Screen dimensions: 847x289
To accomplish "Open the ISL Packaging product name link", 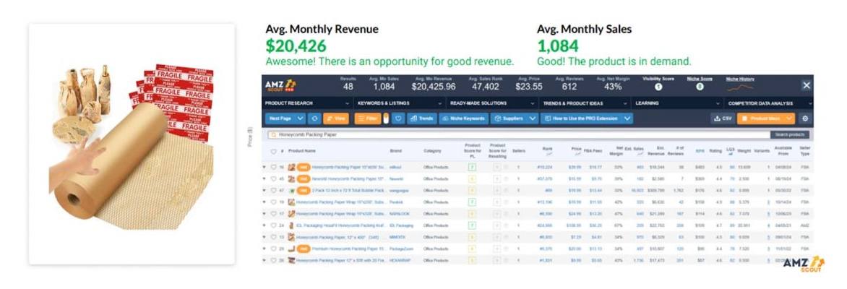I will click(x=341, y=225).
